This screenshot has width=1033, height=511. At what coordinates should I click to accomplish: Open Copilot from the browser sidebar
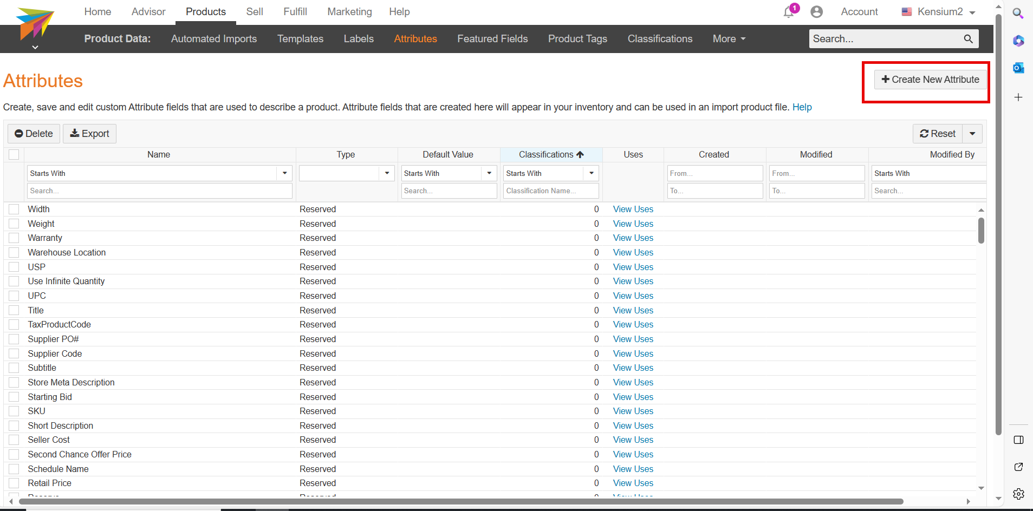[1019, 40]
